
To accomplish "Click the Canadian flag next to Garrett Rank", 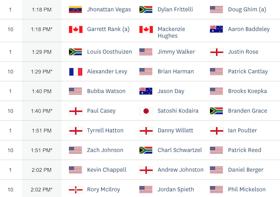I will click(x=76, y=29).
